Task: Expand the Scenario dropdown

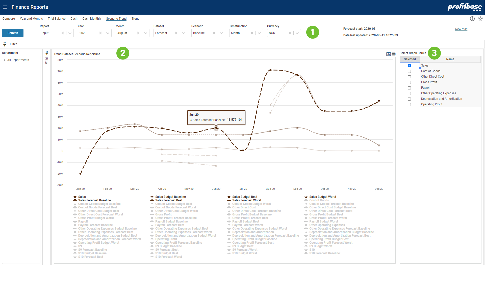Action: (x=221, y=33)
